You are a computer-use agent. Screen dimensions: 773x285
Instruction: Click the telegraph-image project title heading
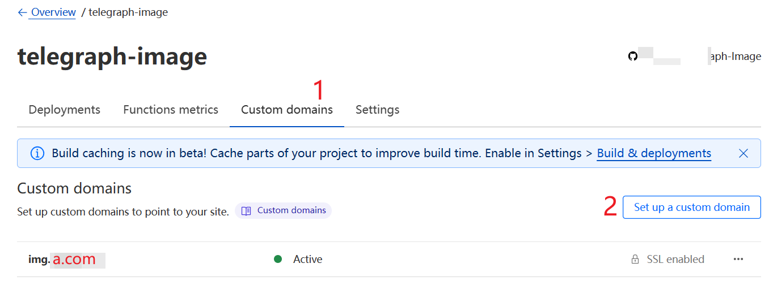point(112,57)
